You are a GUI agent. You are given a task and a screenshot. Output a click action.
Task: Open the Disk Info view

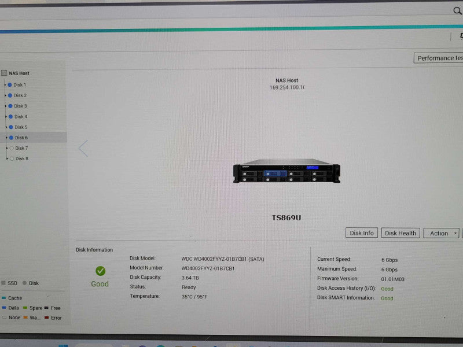pyautogui.click(x=362, y=233)
